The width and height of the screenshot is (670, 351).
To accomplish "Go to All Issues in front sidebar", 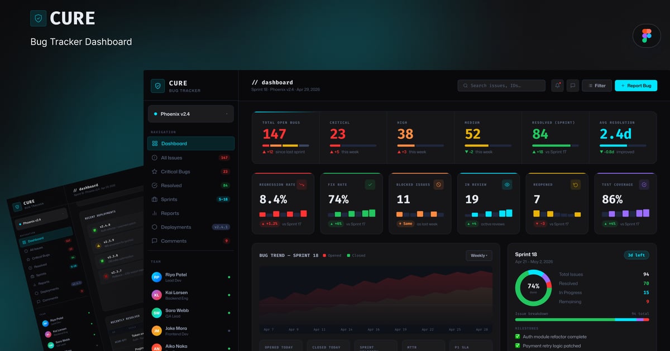I will point(191,158).
